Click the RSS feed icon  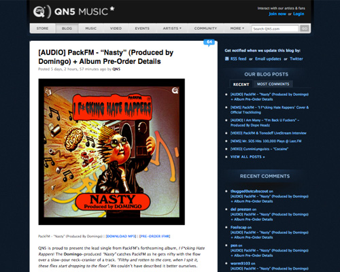click(226, 58)
